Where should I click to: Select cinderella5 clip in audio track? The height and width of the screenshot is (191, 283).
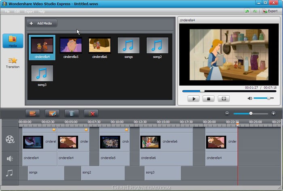114,159
